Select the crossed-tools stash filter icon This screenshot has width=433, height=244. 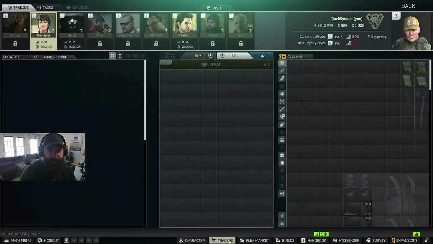pos(282,102)
